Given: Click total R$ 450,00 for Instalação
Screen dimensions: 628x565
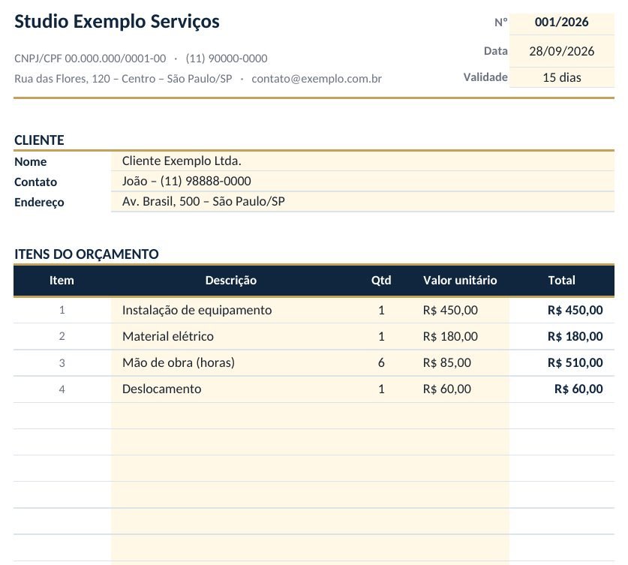Looking at the screenshot, I should tap(575, 310).
